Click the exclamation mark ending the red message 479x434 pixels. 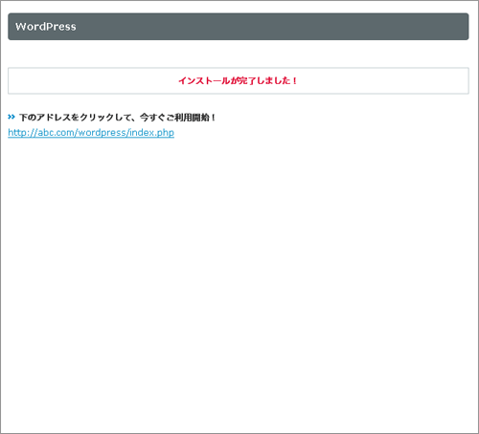tap(294, 80)
